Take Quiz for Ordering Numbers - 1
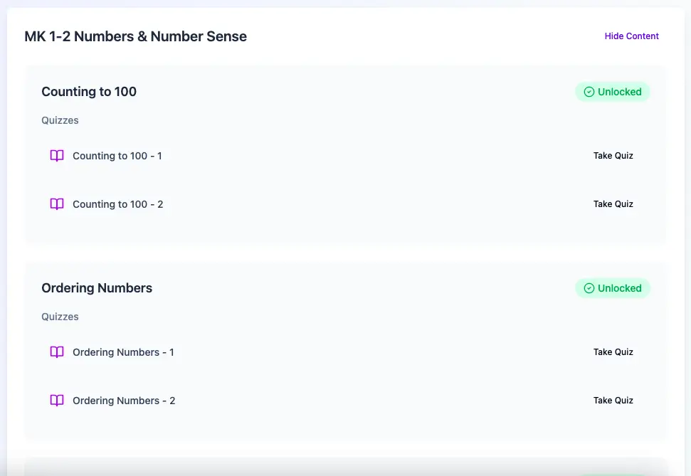This screenshot has height=476, width=691. 613,352
